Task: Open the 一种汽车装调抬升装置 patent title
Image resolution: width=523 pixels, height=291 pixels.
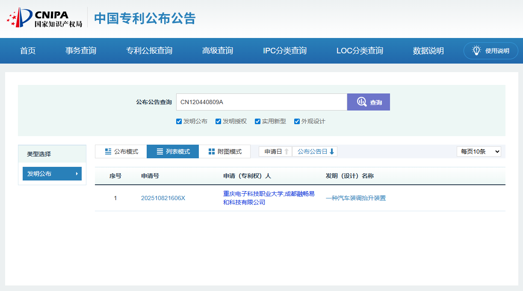Action: click(x=355, y=198)
